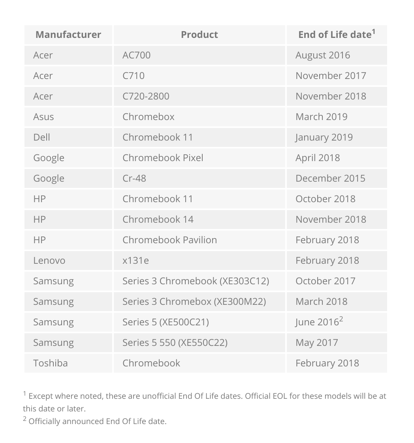Select the December 2015 date cell
Viewport: 414px width, 443px height.
[337, 178]
